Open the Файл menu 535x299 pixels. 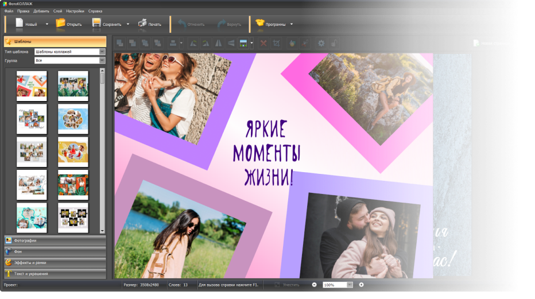click(9, 11)
